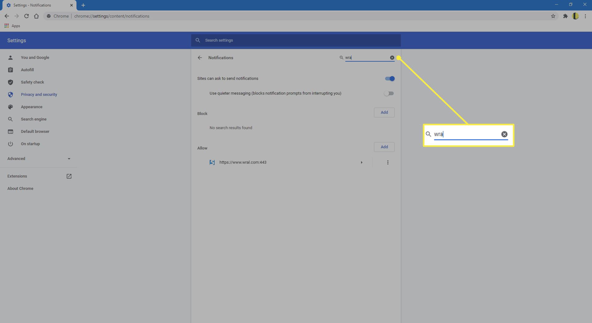Open the Chrome profile avatar

click(575, 16)
